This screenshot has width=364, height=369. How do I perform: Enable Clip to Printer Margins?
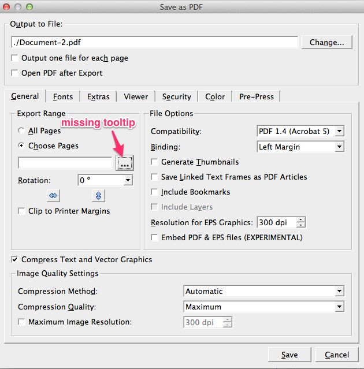tap(22, 211)
